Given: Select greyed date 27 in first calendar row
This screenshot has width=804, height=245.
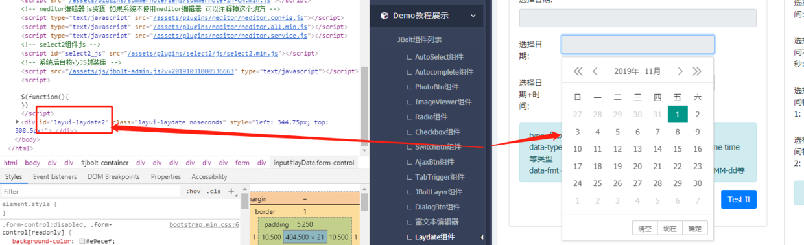Looking at the screenshot, I should point(578,114).
